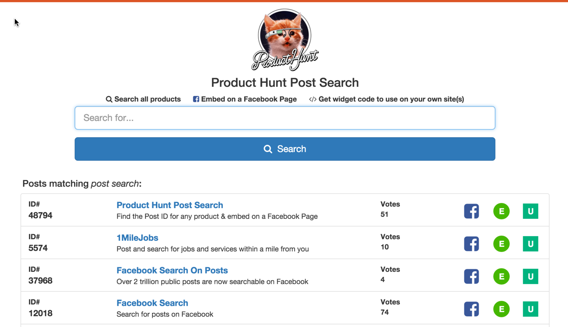Screen dimensions: 568x327
Task: Click the green E icon for Facebook Search row
Action: pos(501,309)
